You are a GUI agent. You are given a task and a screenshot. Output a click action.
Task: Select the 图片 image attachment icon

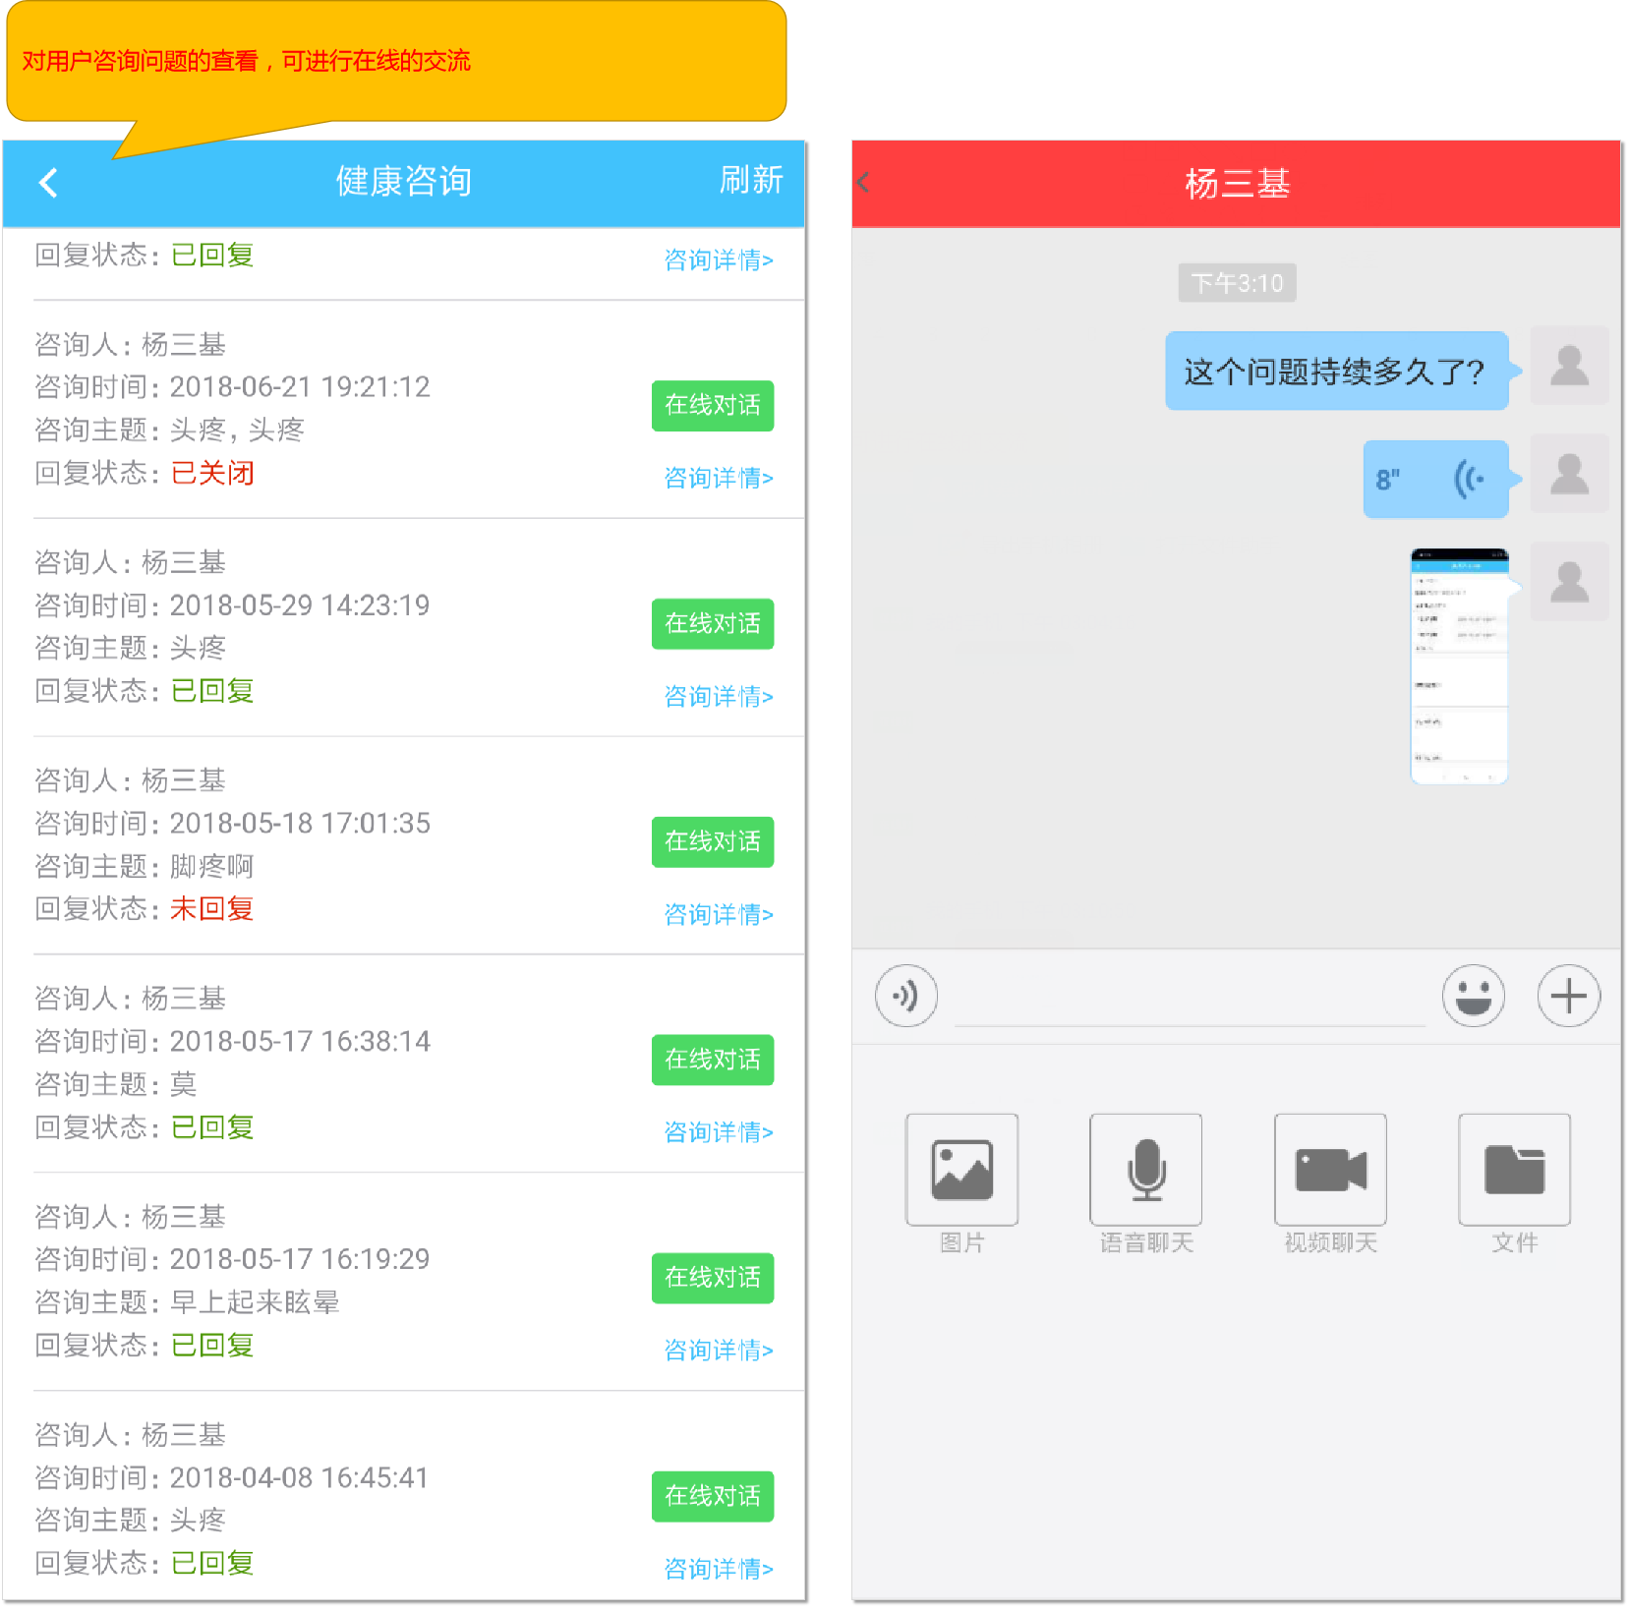961,1170
